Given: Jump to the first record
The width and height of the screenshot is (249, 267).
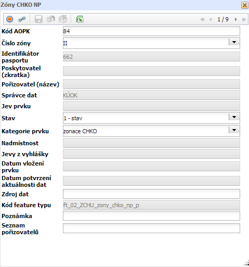Looking at the screenshot, I should [202, 19].
